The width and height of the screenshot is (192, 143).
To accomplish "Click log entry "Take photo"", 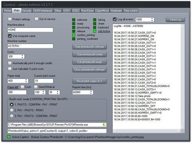I will click(132, 96).
